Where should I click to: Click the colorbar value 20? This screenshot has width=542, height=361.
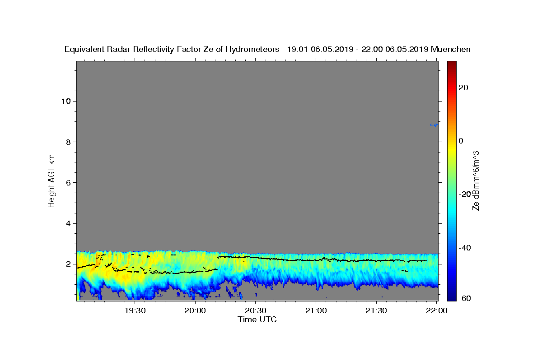click(x=463, y=88)
